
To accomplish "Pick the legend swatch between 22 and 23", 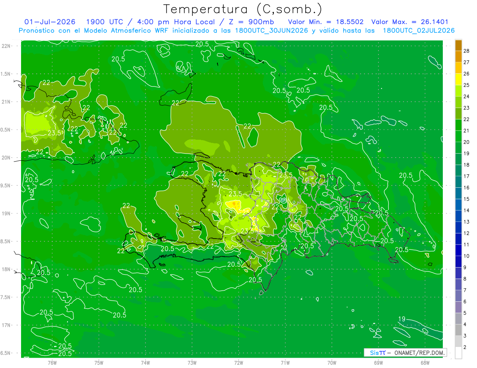I will tap(458, 114).
